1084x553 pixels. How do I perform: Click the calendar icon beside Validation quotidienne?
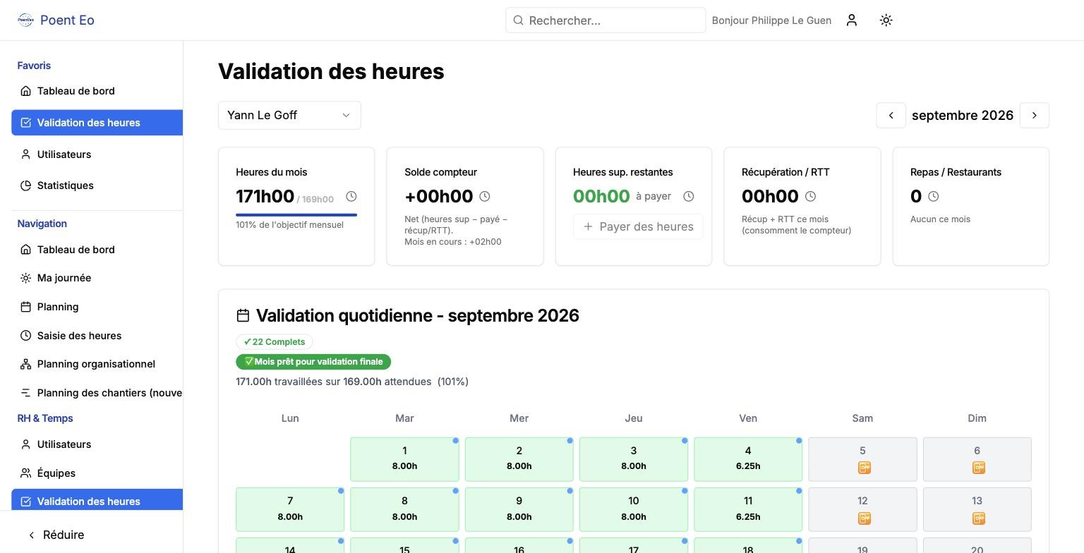tap(243, 315)
